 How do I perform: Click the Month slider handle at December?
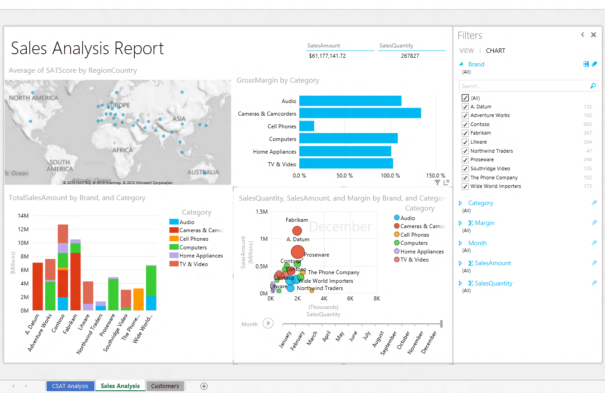click(x=441, y=323)
